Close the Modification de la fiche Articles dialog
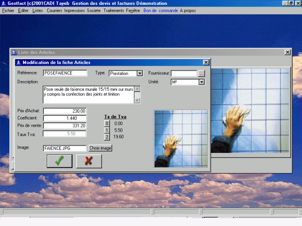The image size is (302, 226). [205, 62]
